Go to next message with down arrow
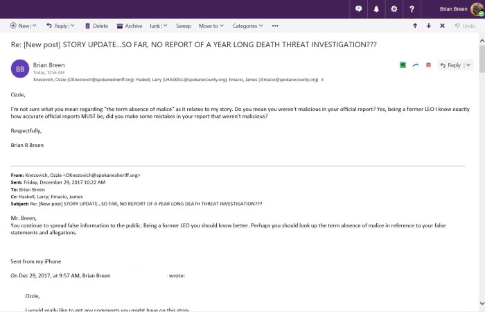Viewport: 485px width, 312px height. [x=429, y=26]
